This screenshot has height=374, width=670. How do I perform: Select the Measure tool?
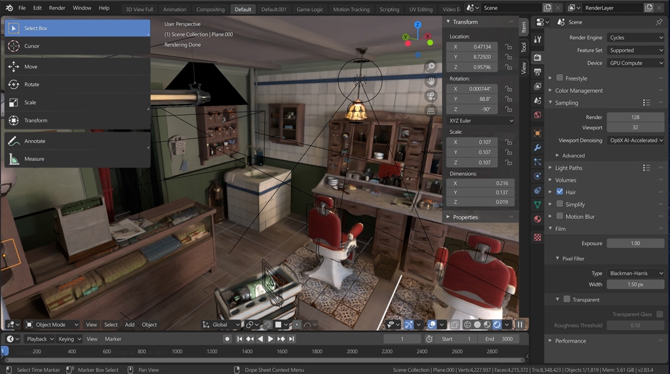[x=34, y=159]
